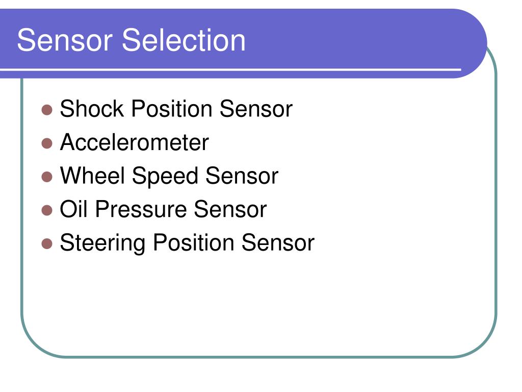
Task: Click the purple header banner's rounded end
Action: point(473,43)
